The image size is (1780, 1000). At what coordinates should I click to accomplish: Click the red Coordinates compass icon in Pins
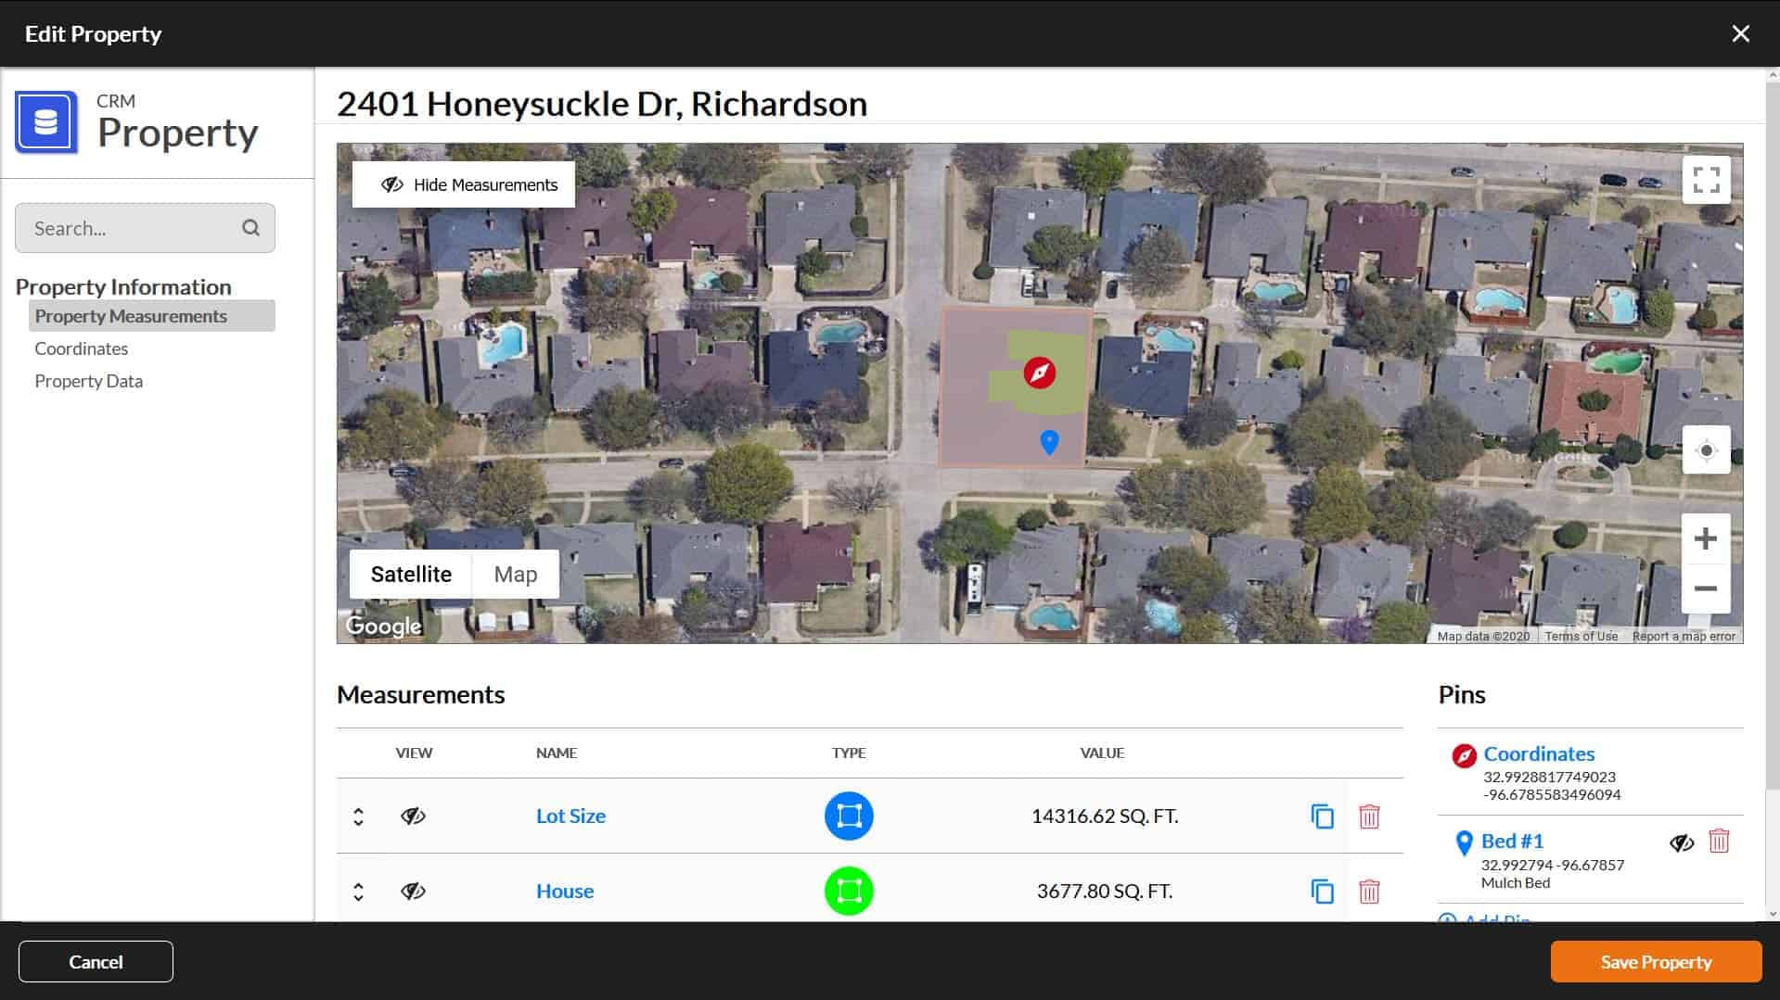[x=1464, y=756]
